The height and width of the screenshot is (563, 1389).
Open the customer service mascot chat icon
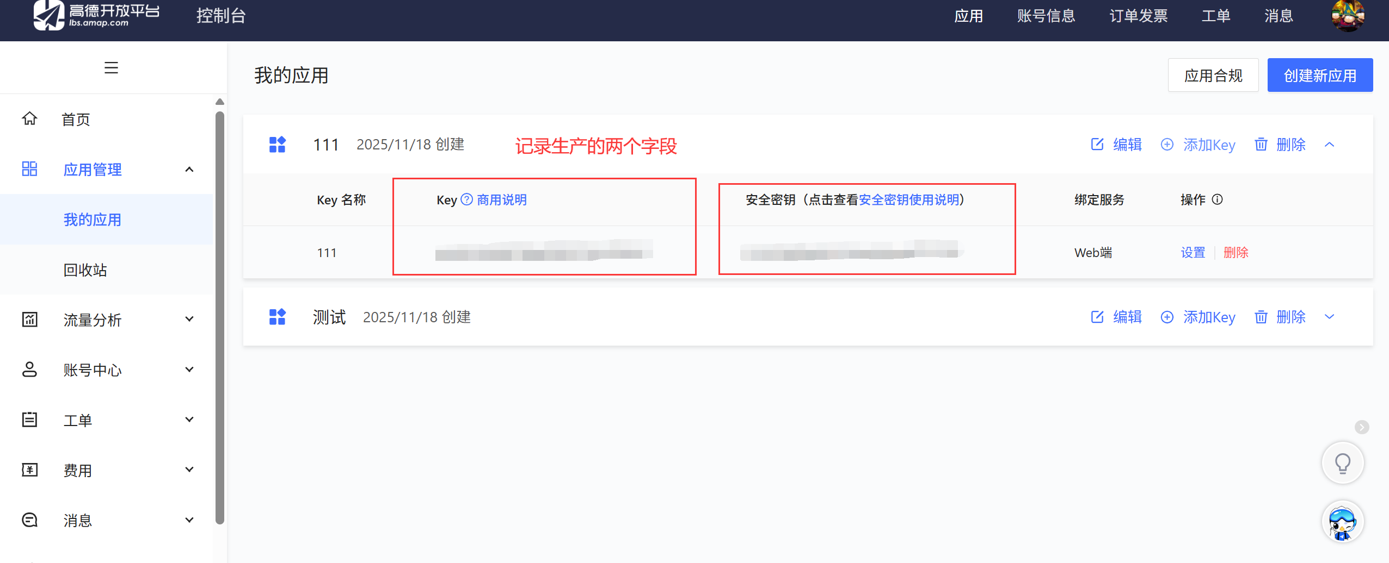(1342, 522)
